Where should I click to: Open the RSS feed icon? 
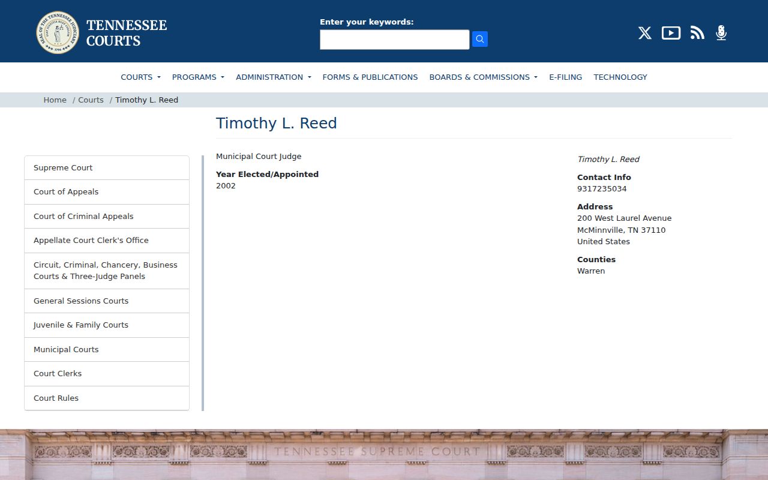coord(697,33)
